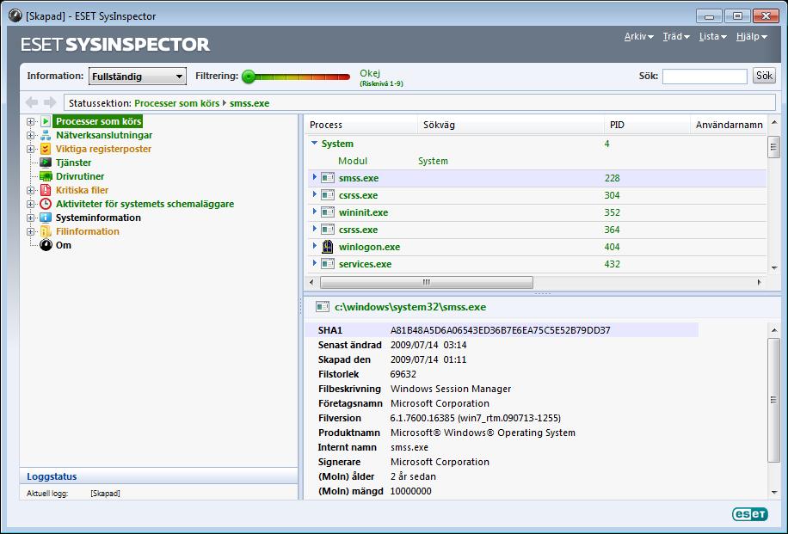This screenshot has height=534, width=788.
Task: Click the clock icon for Aktiviteter för systemets schemaläggare
Action: click(46, 204)
